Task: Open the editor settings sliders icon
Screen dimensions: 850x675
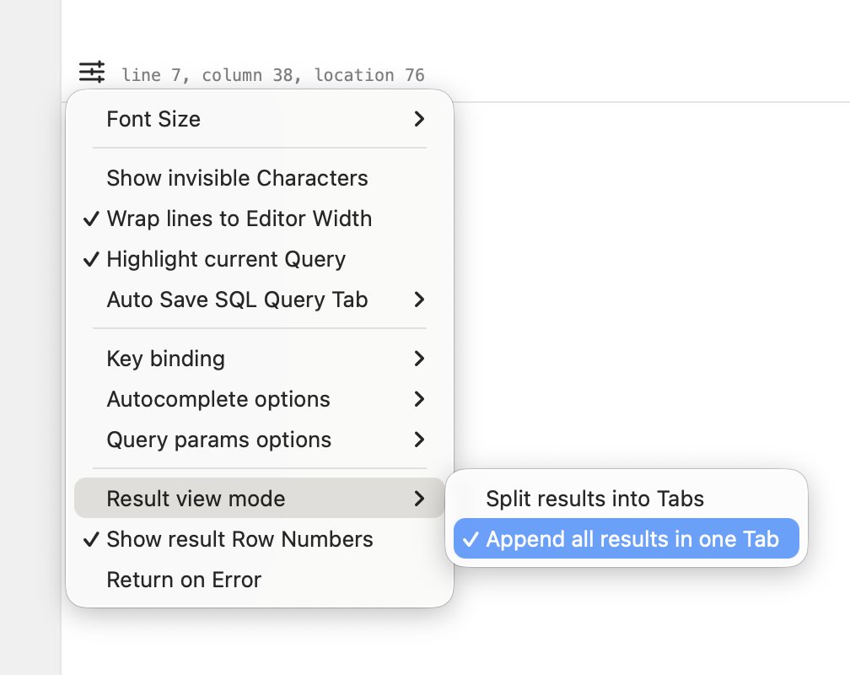Action: coord(92,73)
